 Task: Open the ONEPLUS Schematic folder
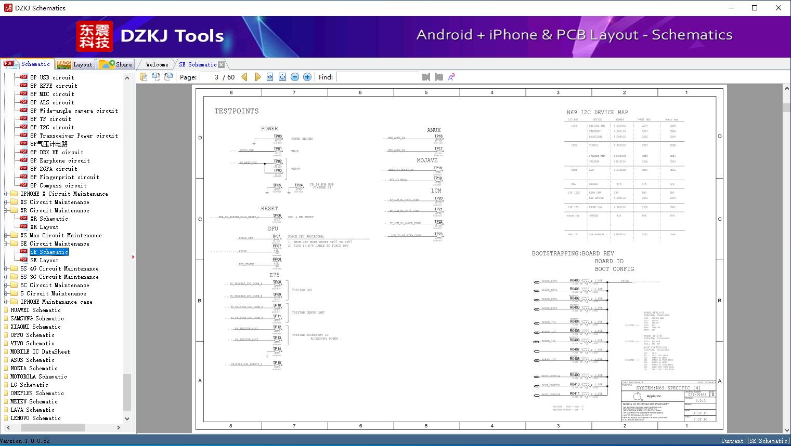[37, 393]
